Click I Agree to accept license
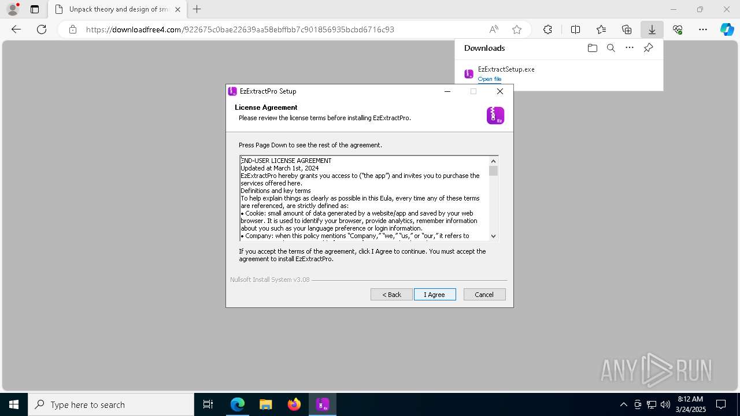This screenshot has height=416, width=740. pos(435,295)
